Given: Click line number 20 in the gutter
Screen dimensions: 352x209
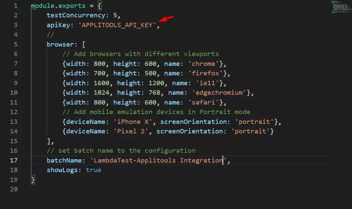Looking at the screenshot, I should click(14, 189).
